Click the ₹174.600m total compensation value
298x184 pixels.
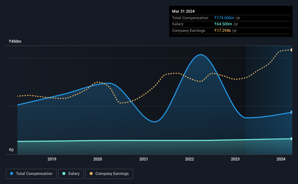click(x=224, y=18)
